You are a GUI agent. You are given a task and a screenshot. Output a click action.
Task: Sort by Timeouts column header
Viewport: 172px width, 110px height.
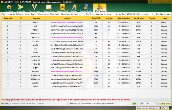(152, 18)
